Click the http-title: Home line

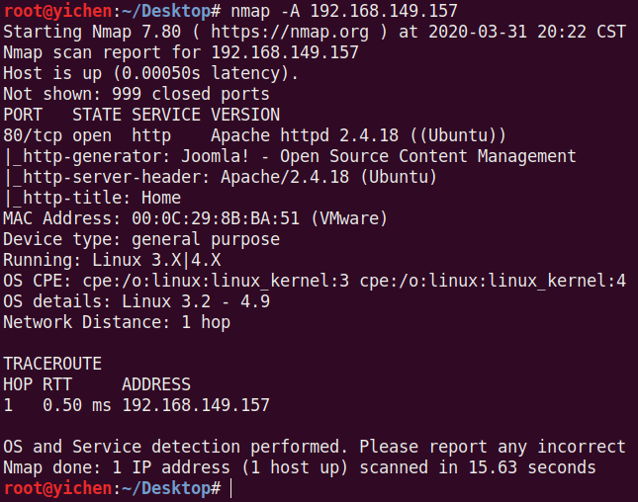(x=92, y=198)
